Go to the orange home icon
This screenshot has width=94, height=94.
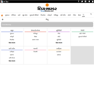2,15
